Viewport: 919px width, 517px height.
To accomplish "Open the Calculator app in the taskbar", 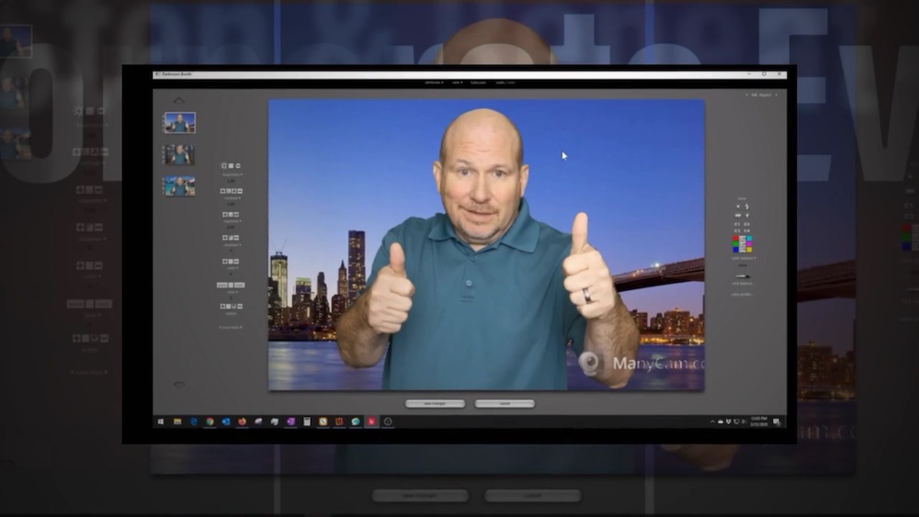I will pyautogui.click(x=307, y=421).
